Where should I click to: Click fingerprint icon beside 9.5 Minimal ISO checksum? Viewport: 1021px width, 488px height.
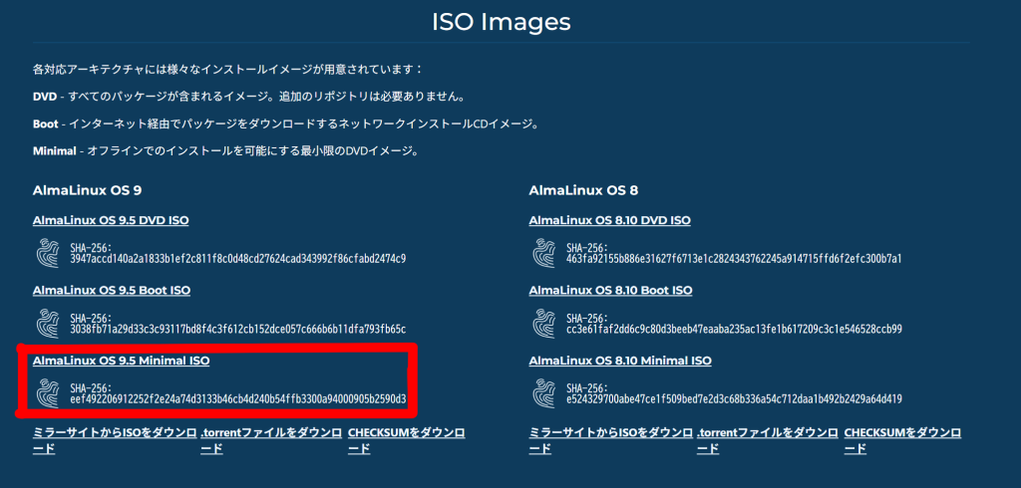[x=48, y=393]
